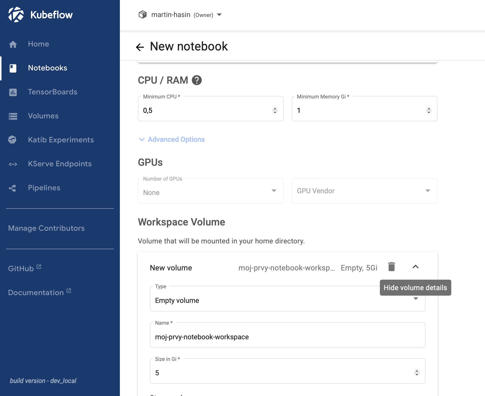This screenshot has height=396, width=485.
Task: Click the KServe Endpoints arrows icon
Action: pyautogui.click(x=13, y=164)
